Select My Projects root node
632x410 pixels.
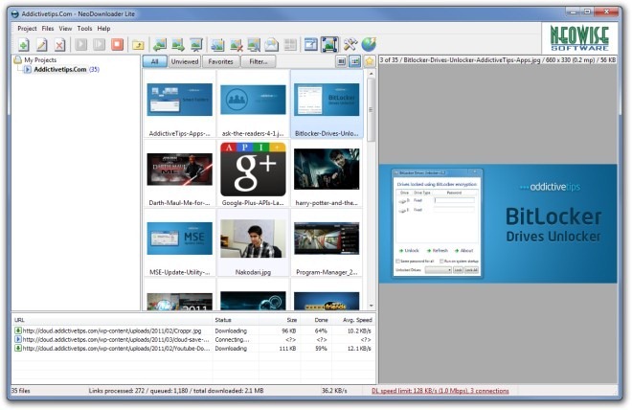40,59
